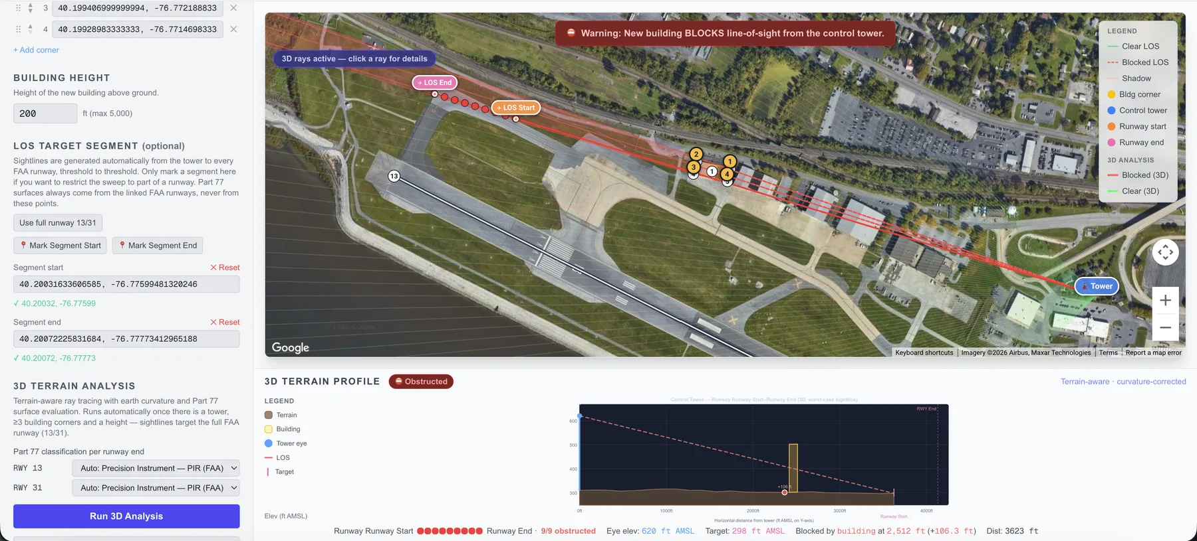Click Clear (3D) legend entry

[1133, 191]
